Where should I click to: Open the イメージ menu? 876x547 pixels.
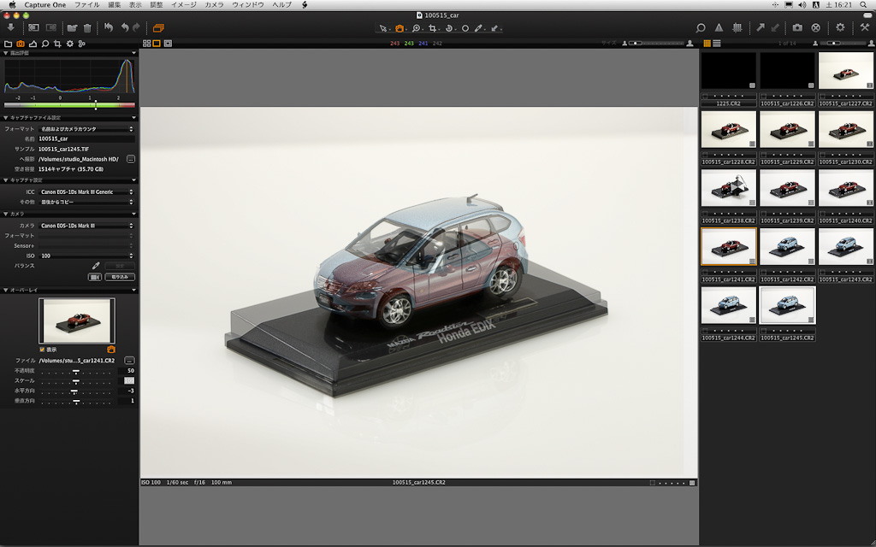pyautogui.click(x=183, y=5)
